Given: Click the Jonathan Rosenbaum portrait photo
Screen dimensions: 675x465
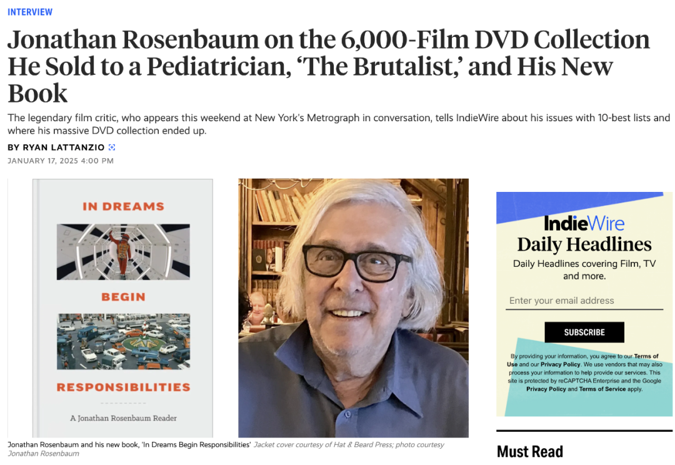Looking at the screenshot, I should (353, 308).
